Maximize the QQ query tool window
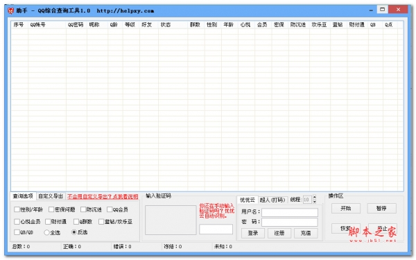Viewport: 416px width, 260px height. (x=382, y=10)
